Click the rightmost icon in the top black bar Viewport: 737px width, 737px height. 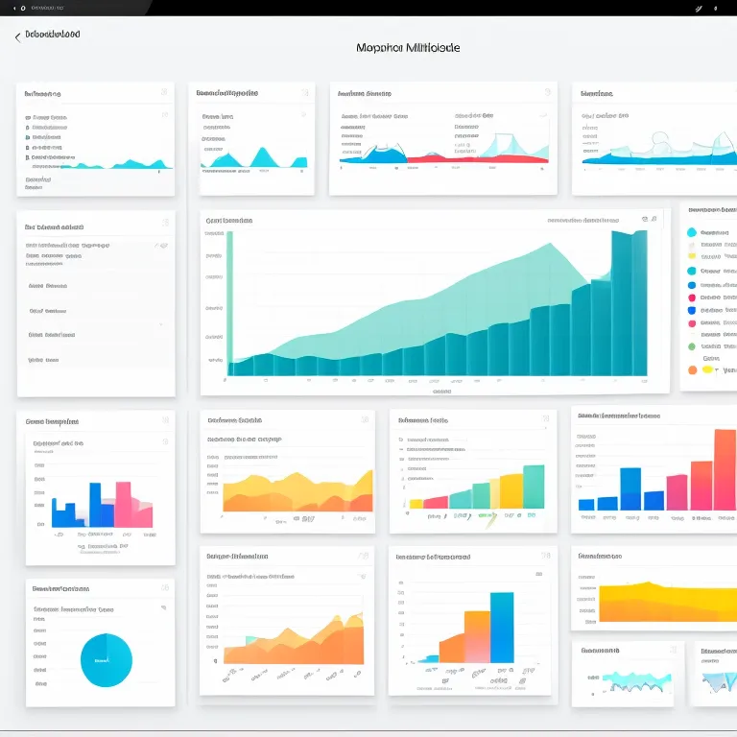[x=714, y=8]
